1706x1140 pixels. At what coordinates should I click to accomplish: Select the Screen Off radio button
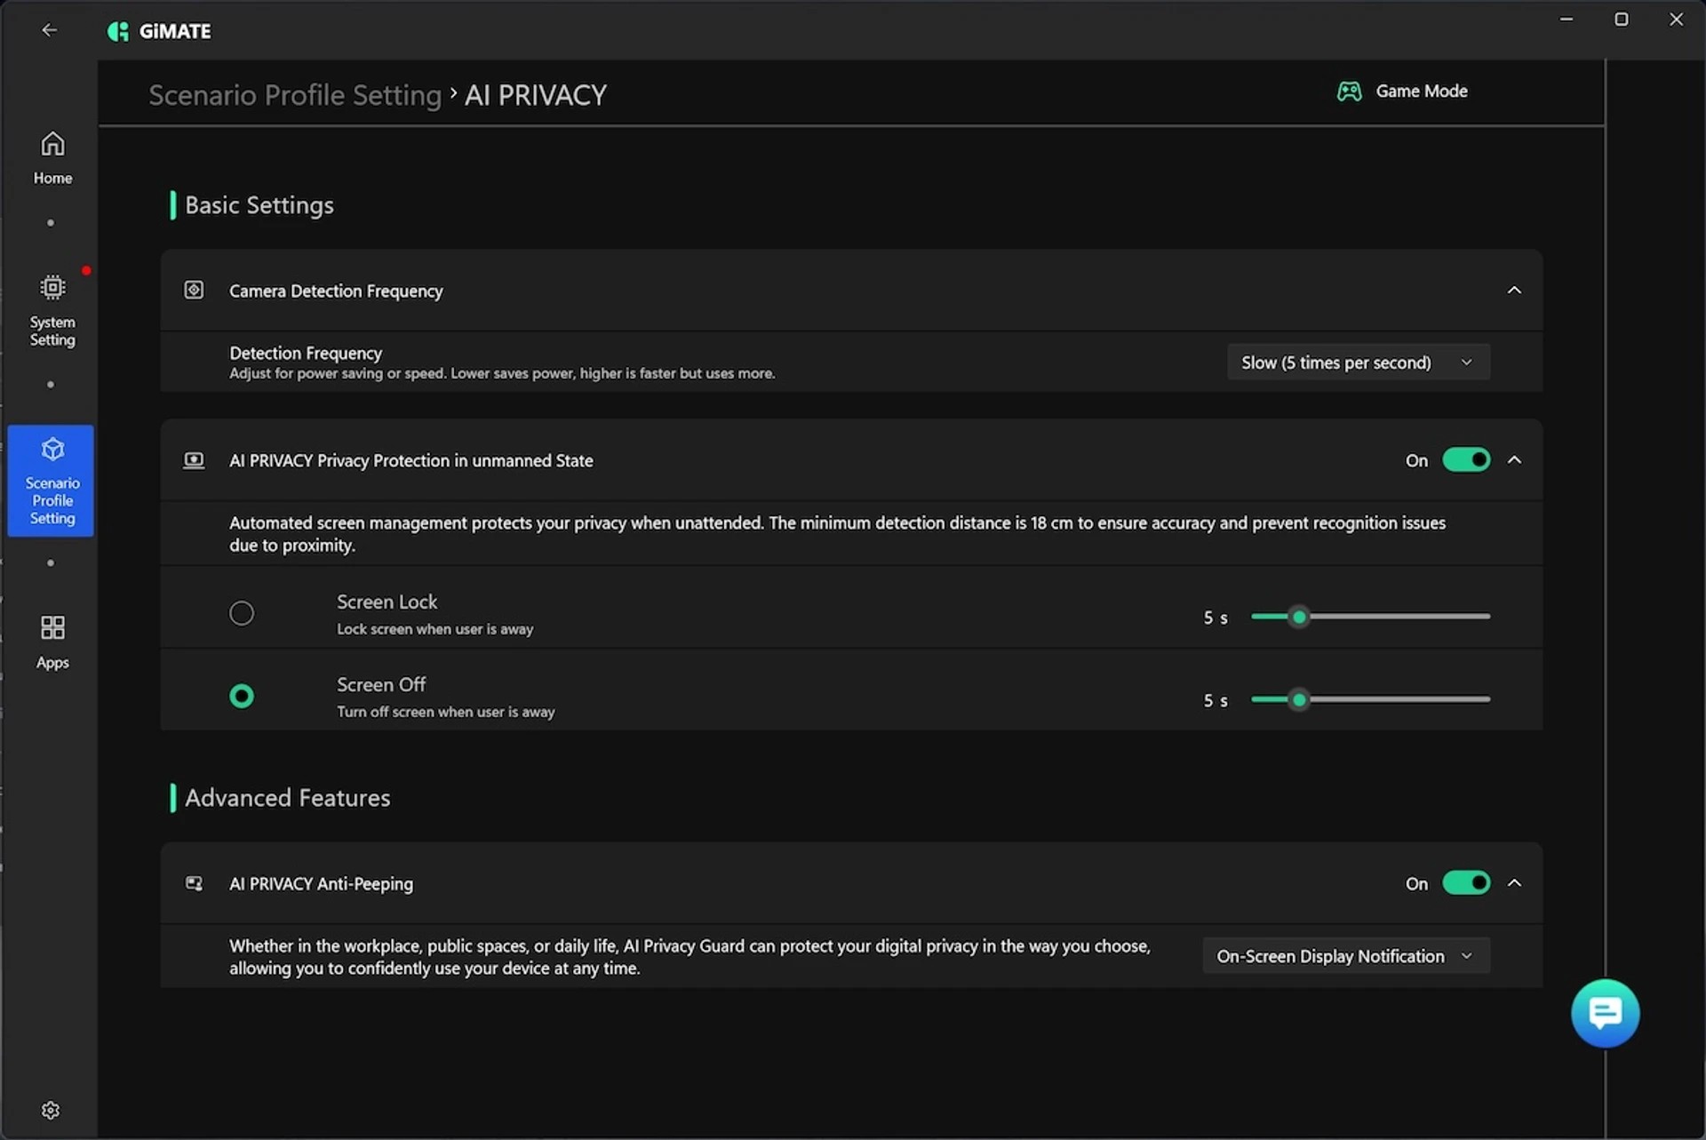point(242,696)
